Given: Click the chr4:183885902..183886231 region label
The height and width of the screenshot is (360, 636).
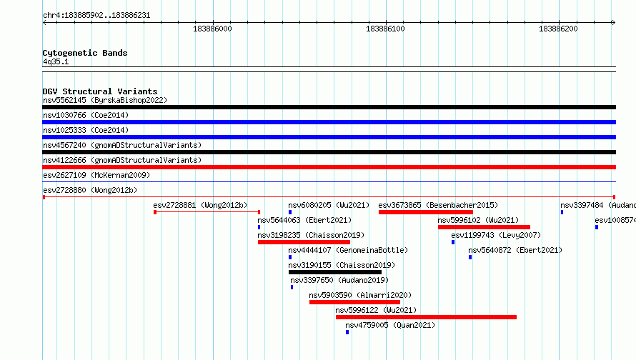Looking at the screenshot, I should click(96, 15).
